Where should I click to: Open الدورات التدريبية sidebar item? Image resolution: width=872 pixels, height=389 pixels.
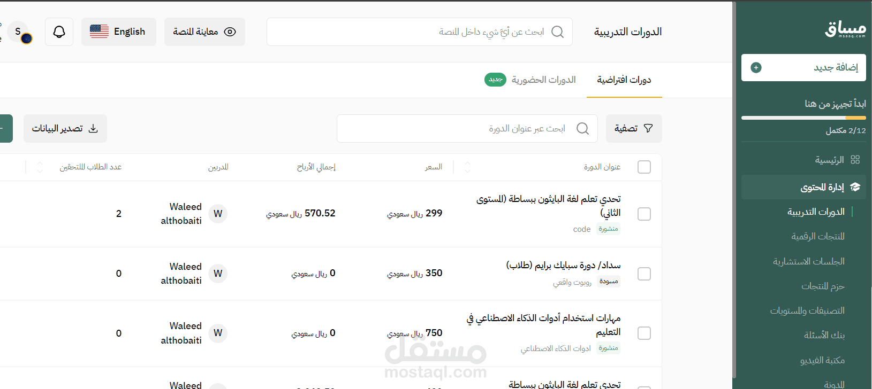816,212
